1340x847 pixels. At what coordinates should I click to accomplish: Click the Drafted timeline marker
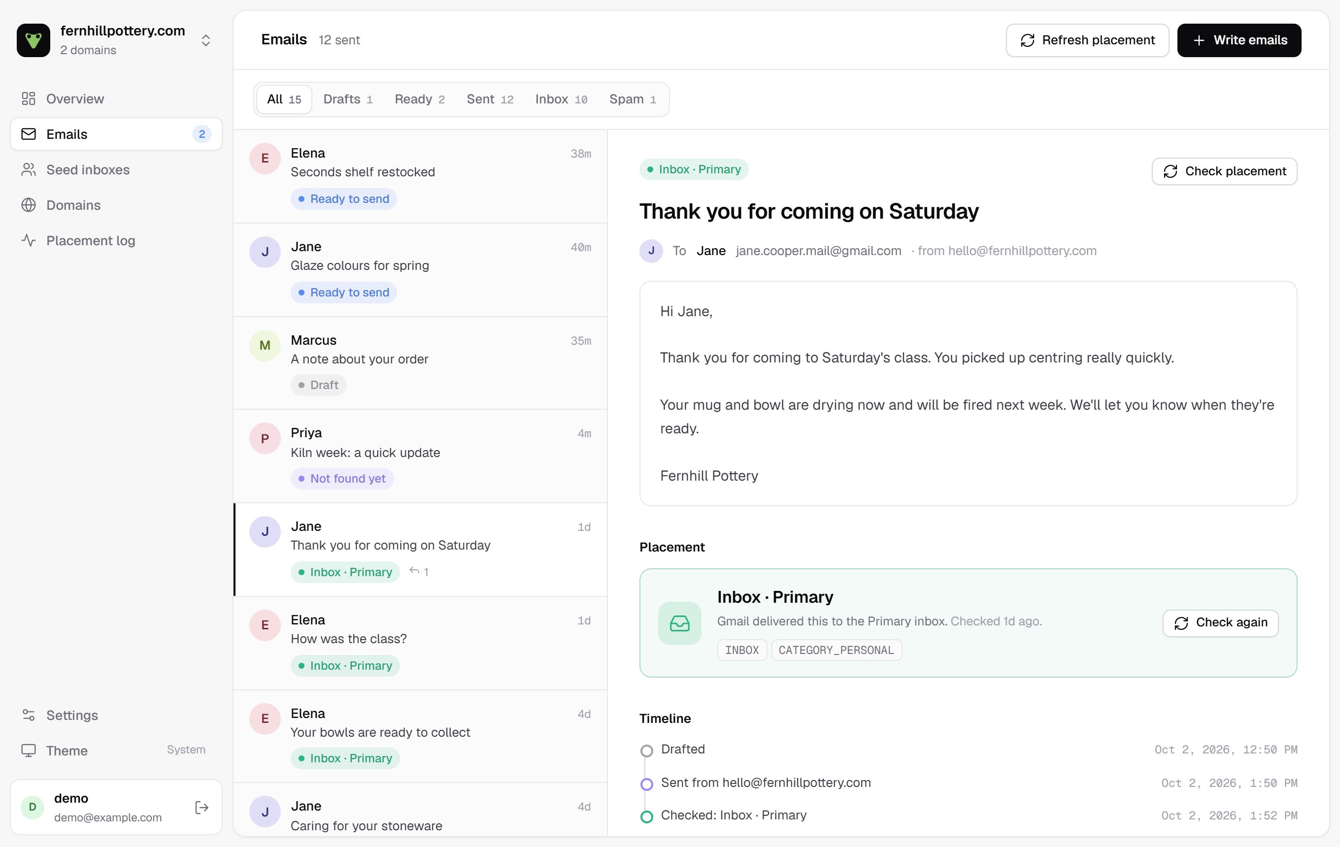[x=647, y=751]
